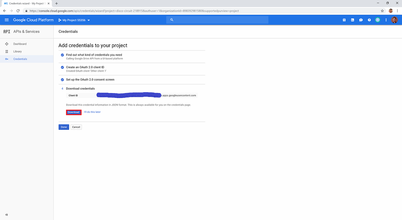Open Chrome's three-dot browser menu
This screenshot has width=402, height=220.
pyautogui.click(x=398, y=10)
